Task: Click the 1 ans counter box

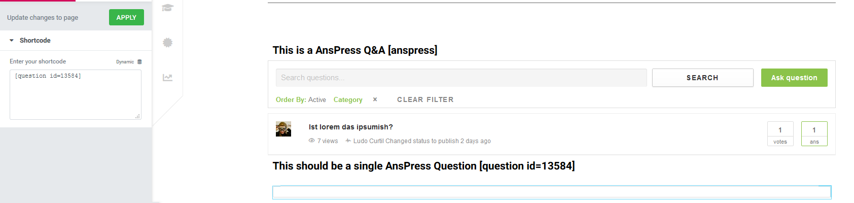Action: pyautogui.click(x=814, y=134)
